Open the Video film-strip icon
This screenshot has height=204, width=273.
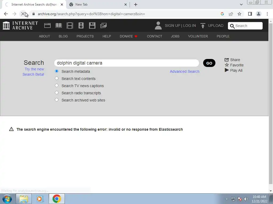tap(70, 25)
